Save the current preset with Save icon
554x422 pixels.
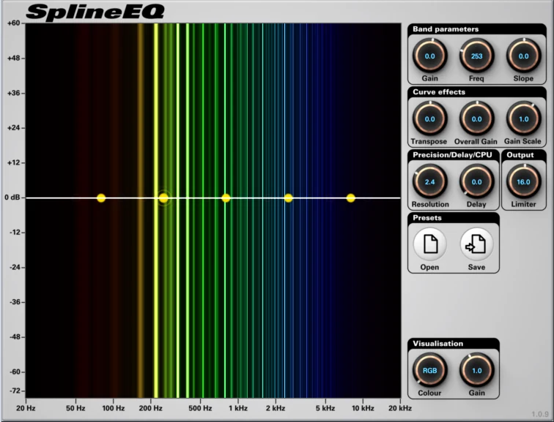pos(476,244)
